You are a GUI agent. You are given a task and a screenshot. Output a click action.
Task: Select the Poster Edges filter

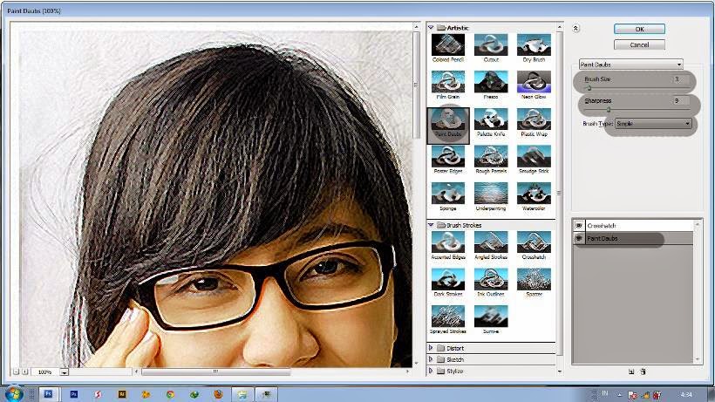click(x=448, y=157)
